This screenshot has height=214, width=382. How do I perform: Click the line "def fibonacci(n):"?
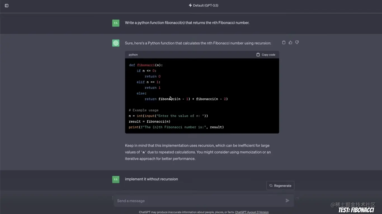click(146, 65)
